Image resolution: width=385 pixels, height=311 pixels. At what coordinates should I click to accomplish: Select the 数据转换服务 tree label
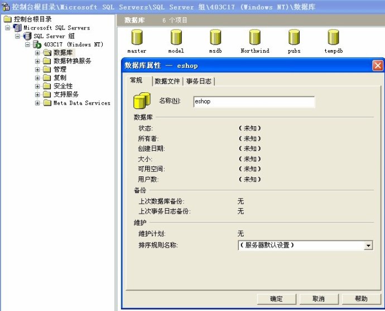[73, 61]
